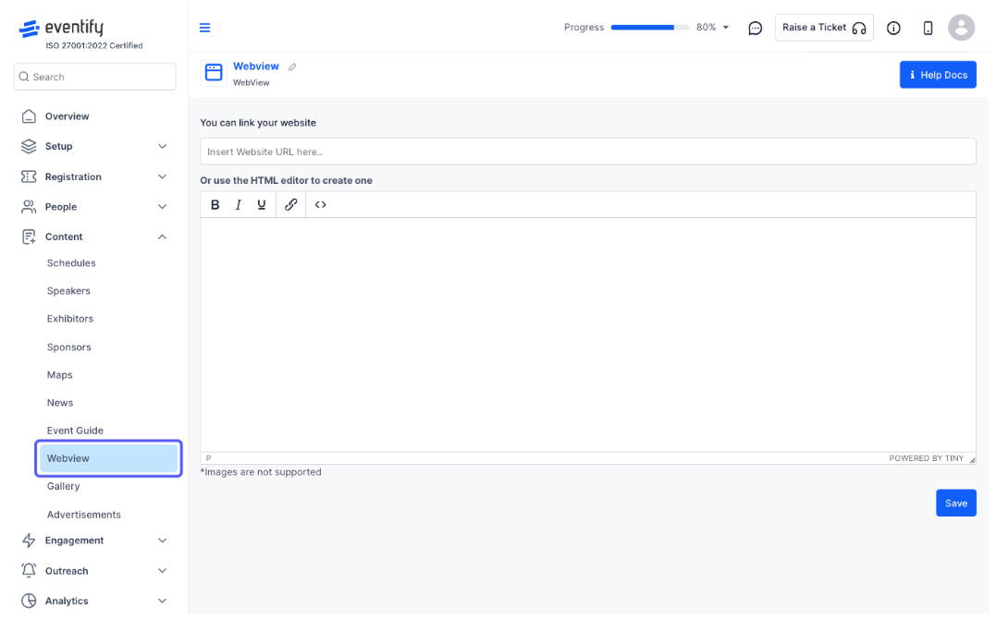Click the People users icon
This screenshot has height=620, width=996.
coord(29,207)
